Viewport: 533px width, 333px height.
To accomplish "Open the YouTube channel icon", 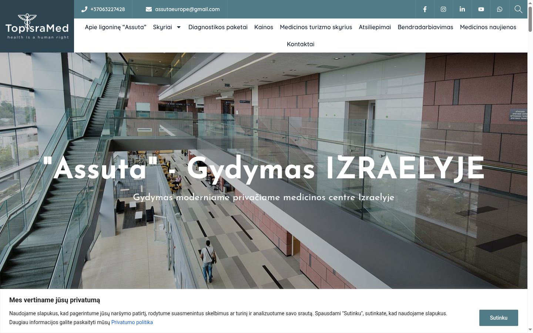I will click(x=481, y=9).
